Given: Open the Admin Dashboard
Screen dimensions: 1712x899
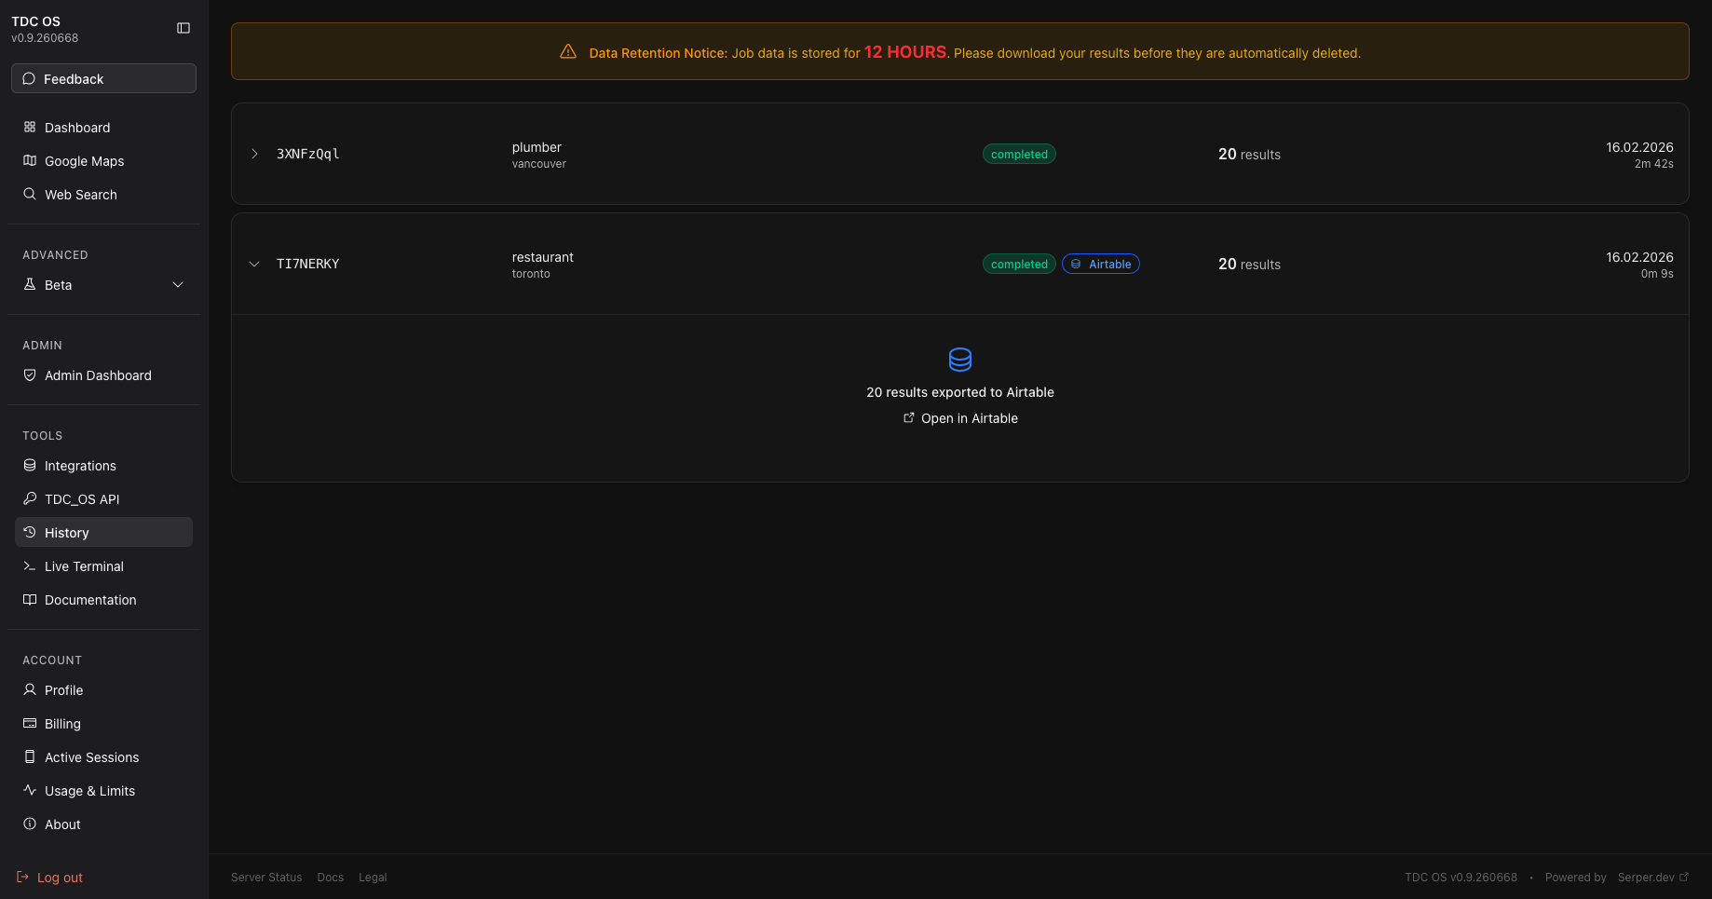Looking at the screenshot, I should click(x=98, y=375).
